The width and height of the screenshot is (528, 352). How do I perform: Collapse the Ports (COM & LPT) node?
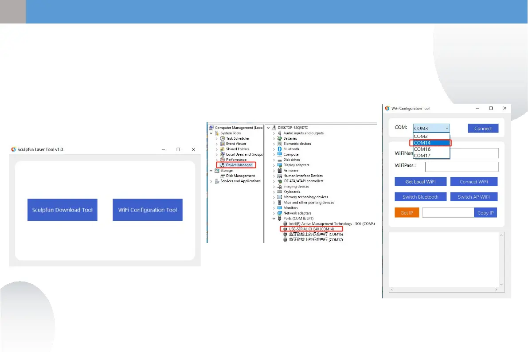[x=274, y=219]
